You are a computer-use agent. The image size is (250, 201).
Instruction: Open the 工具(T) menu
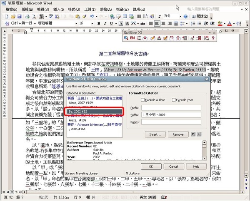point(90,10)
